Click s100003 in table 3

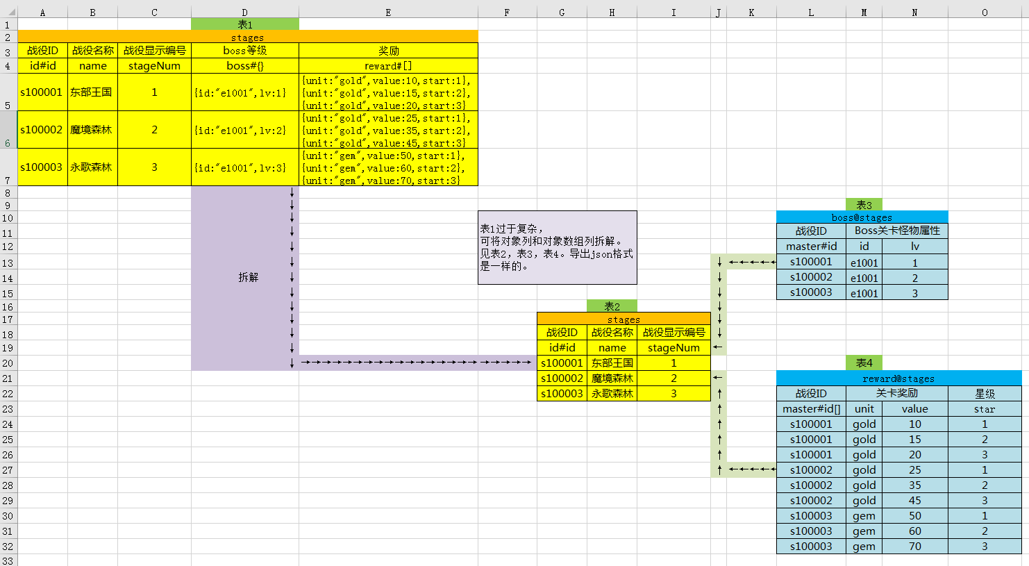point(811,292)
